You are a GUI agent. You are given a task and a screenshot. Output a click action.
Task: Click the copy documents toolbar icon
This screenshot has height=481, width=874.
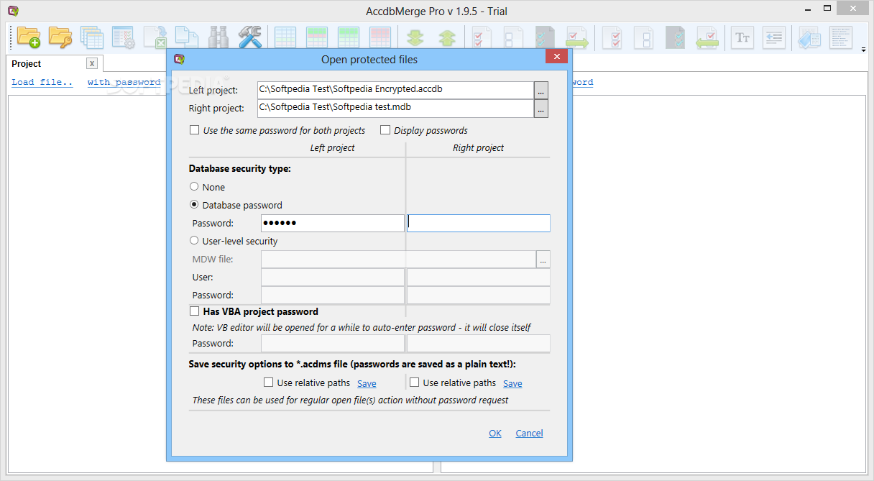click(x=187, y=37)
